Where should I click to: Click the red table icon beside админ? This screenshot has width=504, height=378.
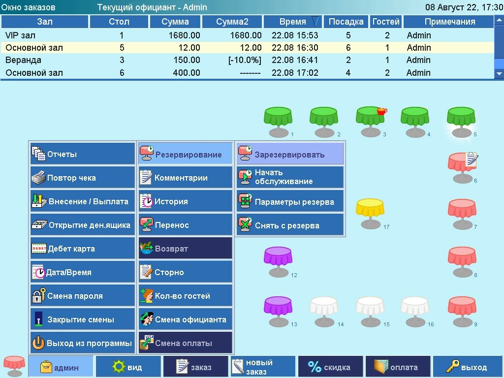[14, 366]
